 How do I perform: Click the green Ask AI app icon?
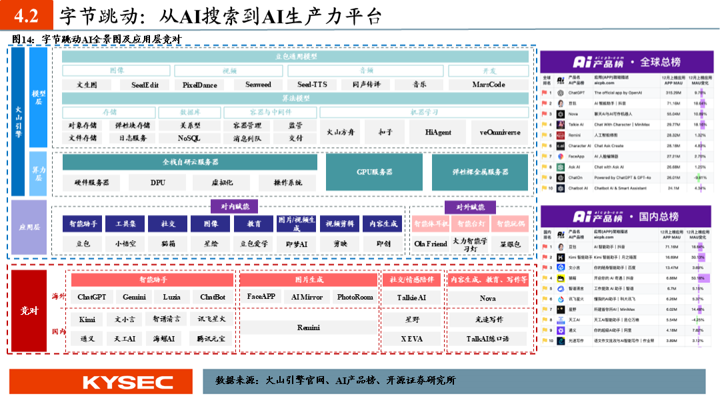[561, 167]
